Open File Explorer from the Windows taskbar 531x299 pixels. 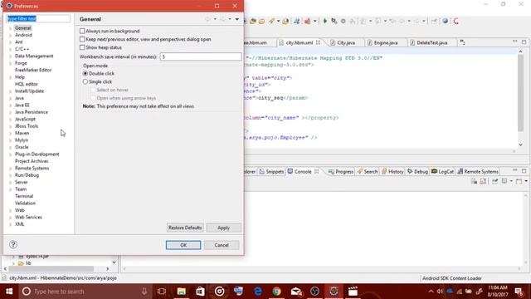click(181, 292)
